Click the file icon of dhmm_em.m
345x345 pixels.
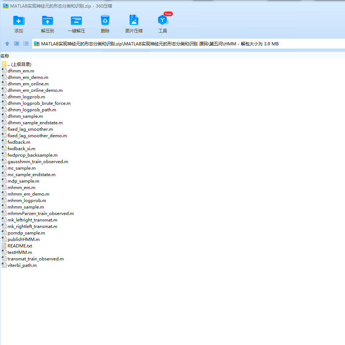click(4, 71)
